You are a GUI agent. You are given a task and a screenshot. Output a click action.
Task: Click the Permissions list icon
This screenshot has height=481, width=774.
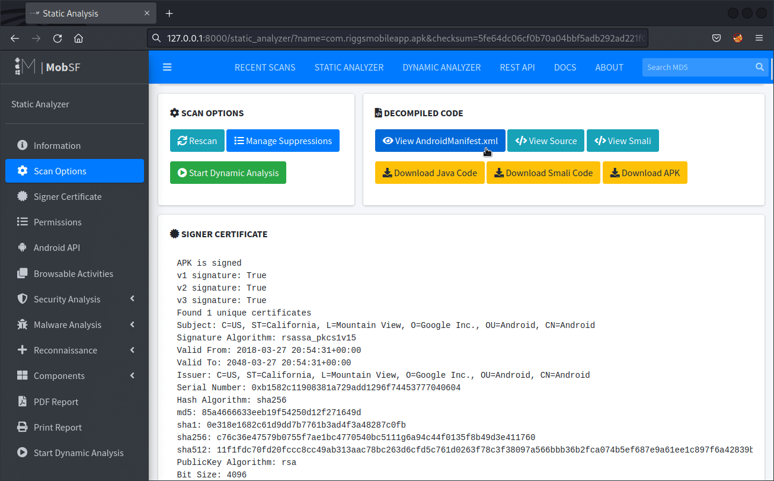pos(23,222)
